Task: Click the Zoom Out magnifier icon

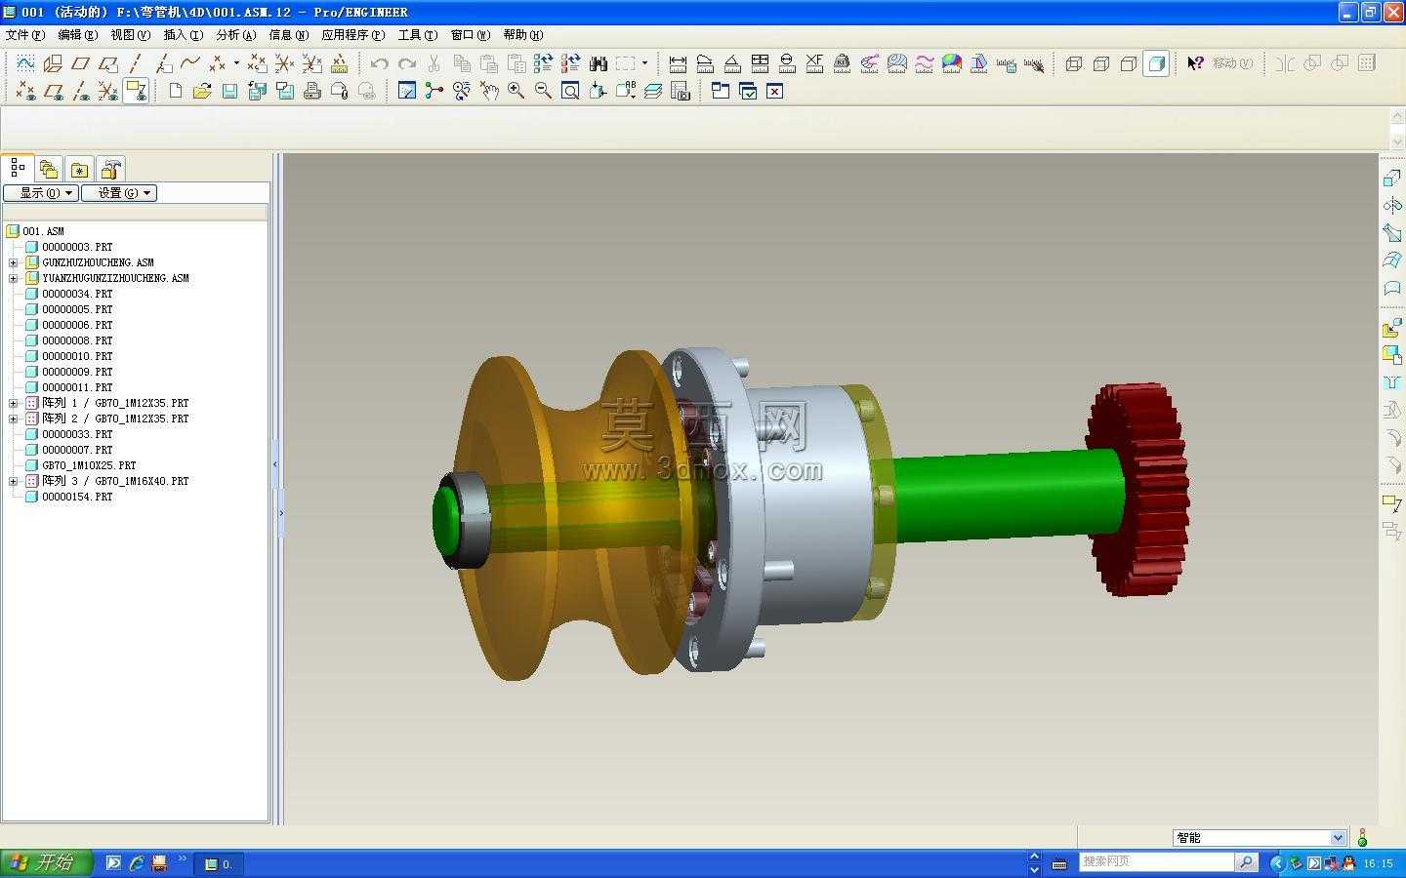Action: pos(544,91)
